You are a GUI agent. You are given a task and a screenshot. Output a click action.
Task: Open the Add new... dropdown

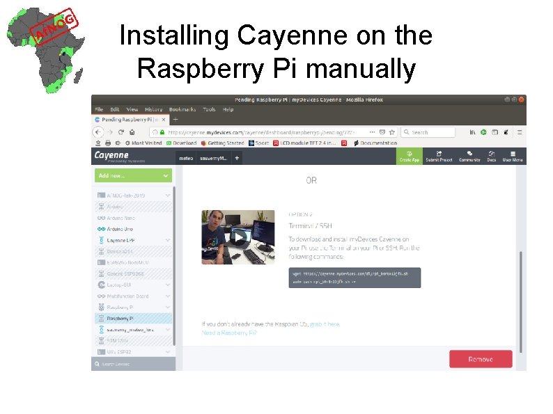[133, 175]
